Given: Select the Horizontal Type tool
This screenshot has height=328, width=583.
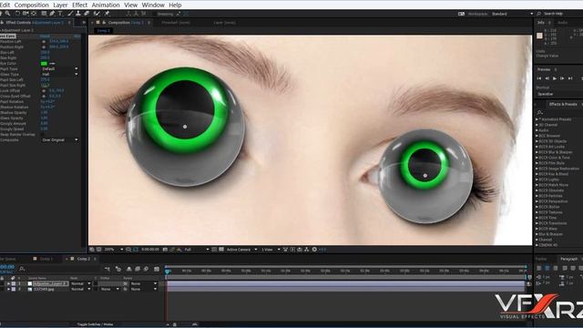Looking at the screenshot, I should [x=60, y=14].
